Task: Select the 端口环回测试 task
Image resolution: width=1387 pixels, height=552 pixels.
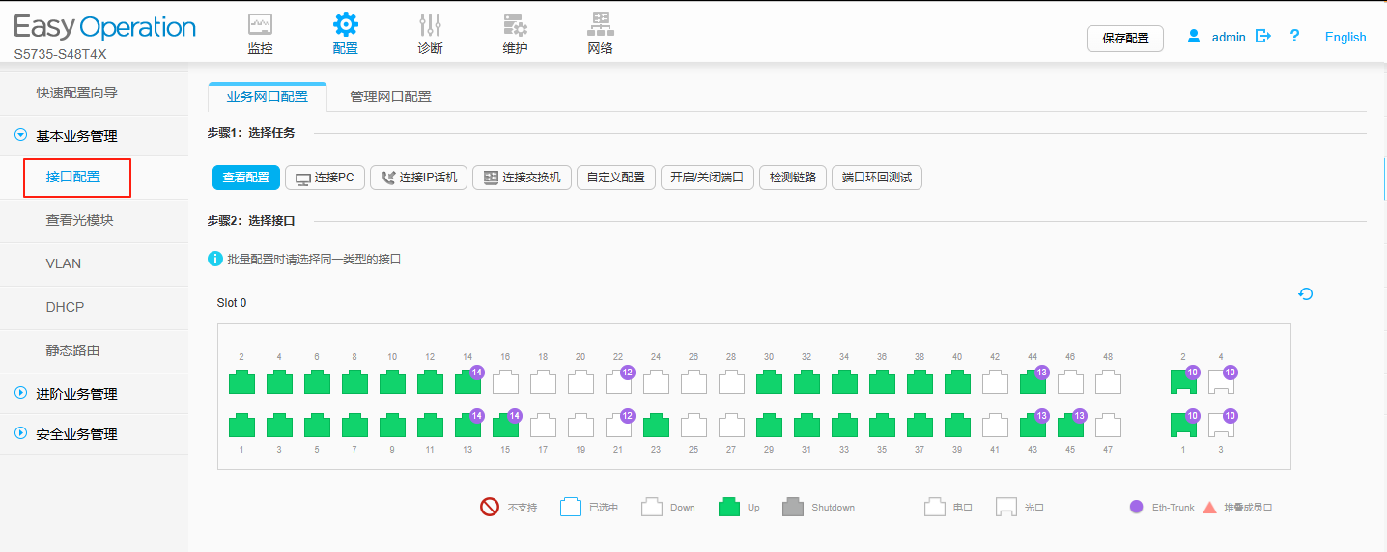Action: click(x=877, y=178)
